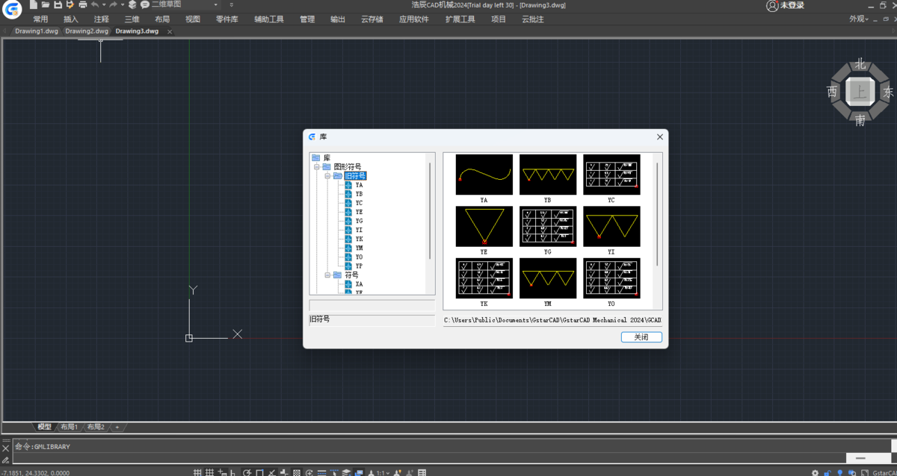Pick the YB four-triangle symbol thumbnail

coord(548,175)
